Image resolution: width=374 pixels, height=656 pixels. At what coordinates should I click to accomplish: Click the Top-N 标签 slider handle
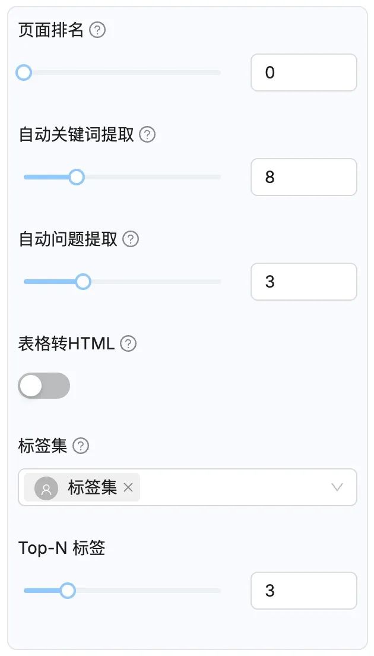68,591
